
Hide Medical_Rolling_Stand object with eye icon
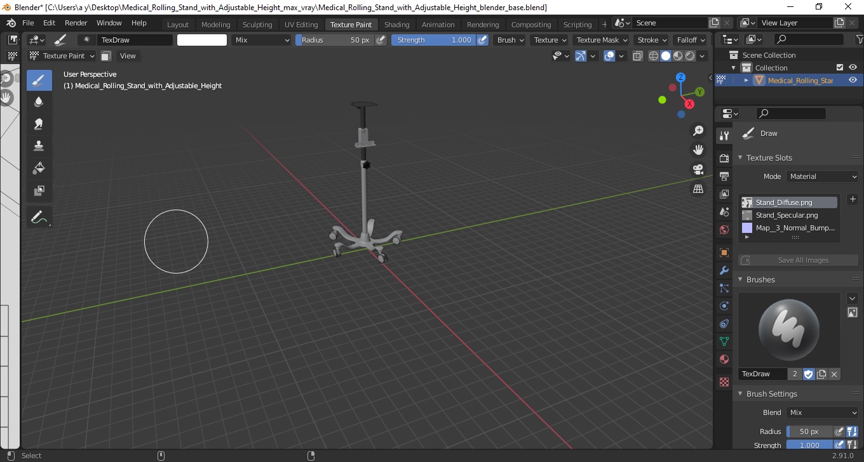853,80
